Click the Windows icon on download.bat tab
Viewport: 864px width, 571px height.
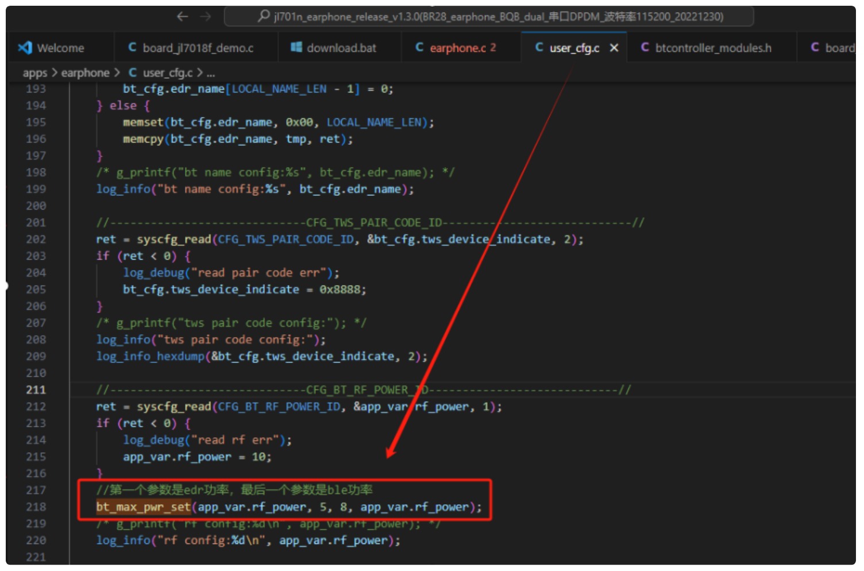296,47
